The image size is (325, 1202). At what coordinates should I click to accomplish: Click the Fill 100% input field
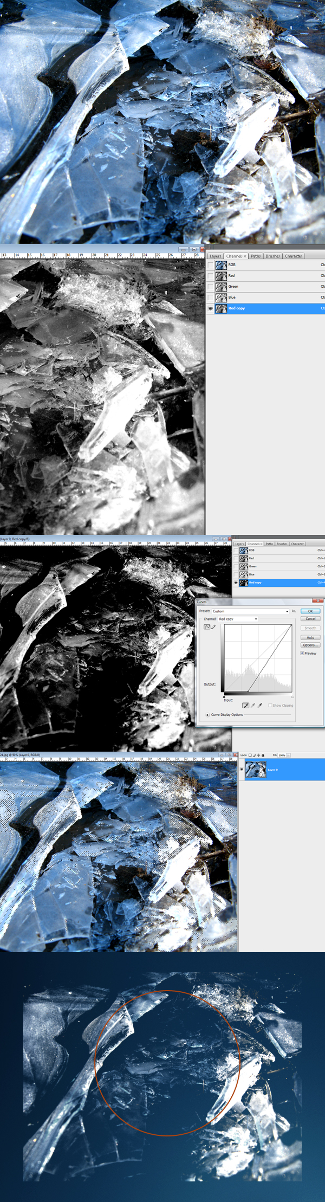point(282,755)
